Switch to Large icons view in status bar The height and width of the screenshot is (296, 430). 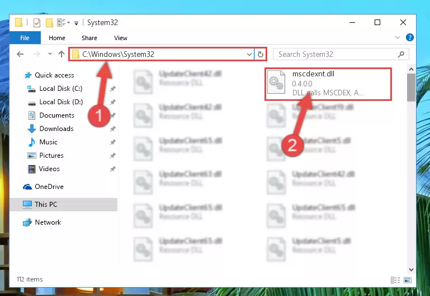tap(408, 280)
